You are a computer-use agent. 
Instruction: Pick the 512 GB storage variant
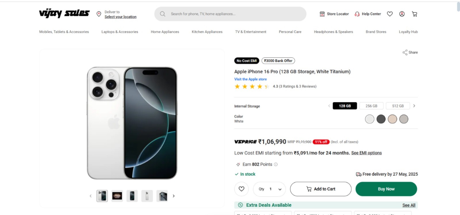pos(398,106)
